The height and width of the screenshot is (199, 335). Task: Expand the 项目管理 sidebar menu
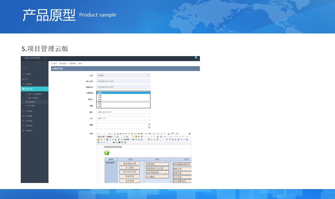click(35, 116)
